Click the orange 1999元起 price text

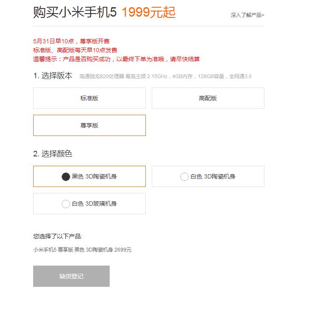pyautogui.click(x=148, y=12)
